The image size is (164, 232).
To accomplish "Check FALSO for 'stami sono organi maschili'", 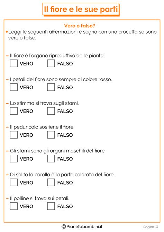I will (x=51, y=159).
